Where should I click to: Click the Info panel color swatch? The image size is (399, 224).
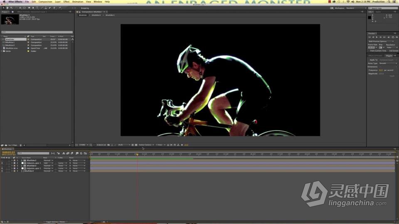[x=369, y=17]
